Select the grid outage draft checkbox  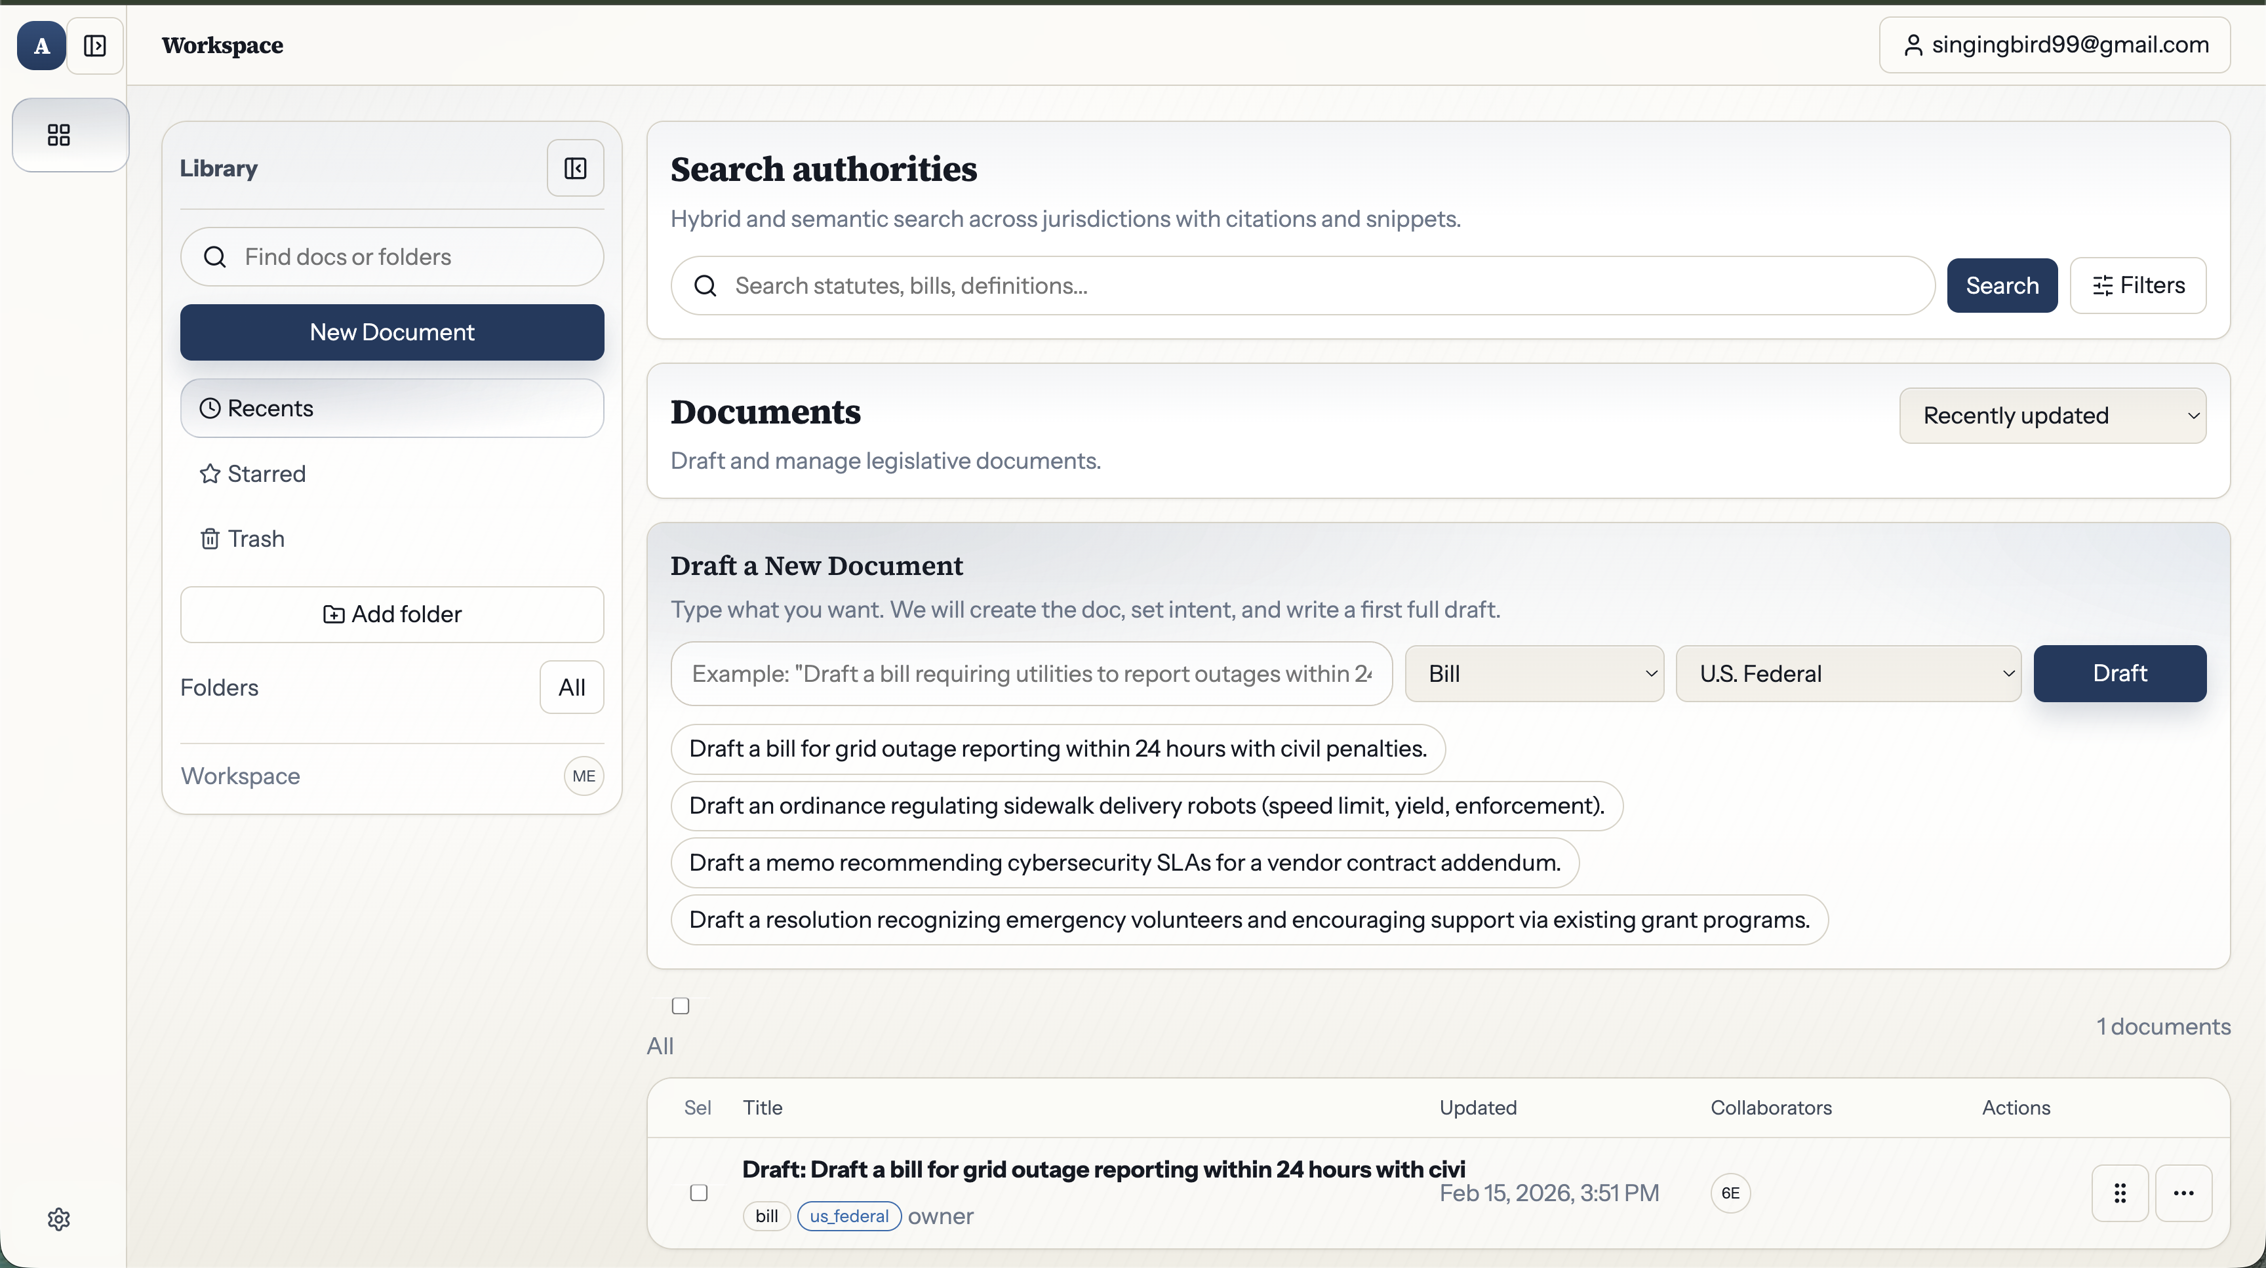click(x=698, y=1193)
